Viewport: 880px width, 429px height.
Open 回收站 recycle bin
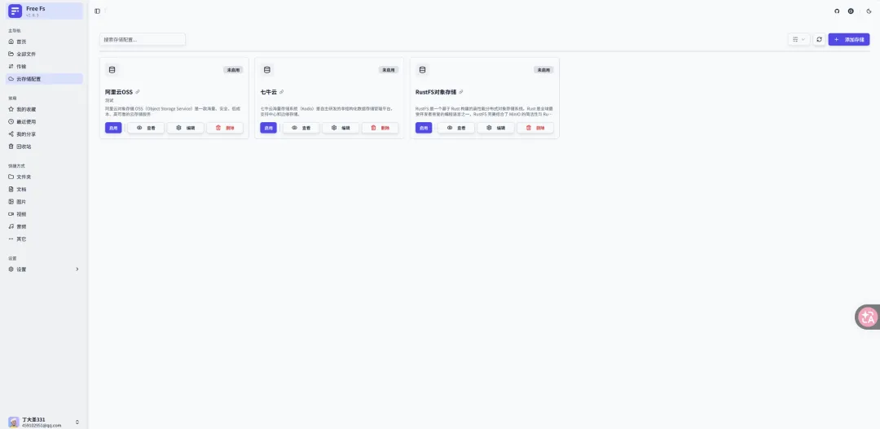point(44,147)
